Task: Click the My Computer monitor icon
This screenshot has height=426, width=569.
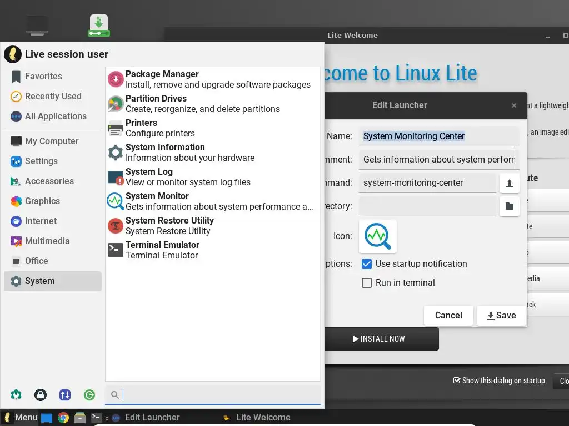Action: (x=16, y=141)
